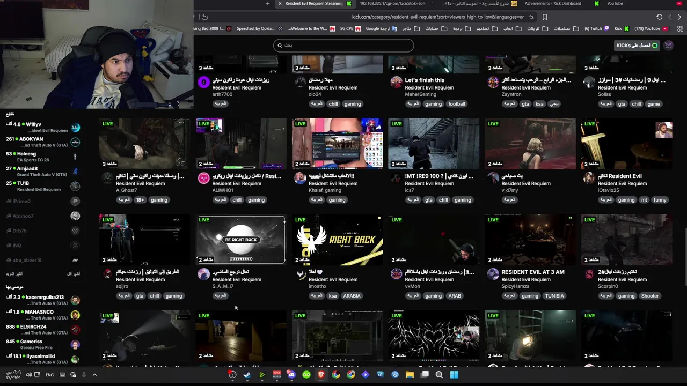Bookmark this page with the bookmark icon
Viewport: 687px width, 386px height.
point(545,17)
